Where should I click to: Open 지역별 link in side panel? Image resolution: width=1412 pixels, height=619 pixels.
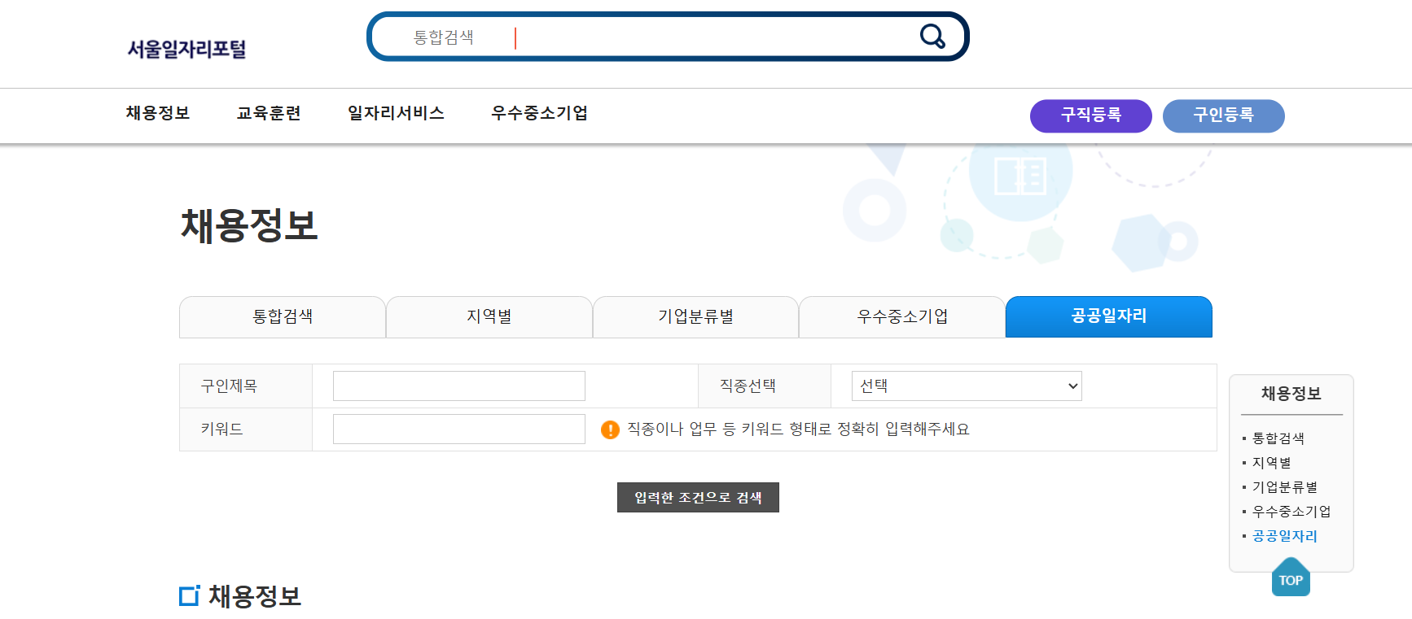click(x=1271, y=463)
